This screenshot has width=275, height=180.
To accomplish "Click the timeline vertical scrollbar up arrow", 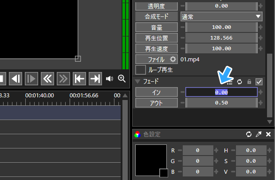I will [125, 96].
